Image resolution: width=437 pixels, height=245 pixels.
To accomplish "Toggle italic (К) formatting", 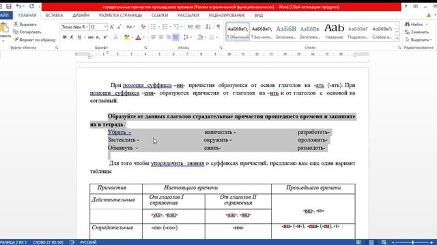I will tap(72, 37).
